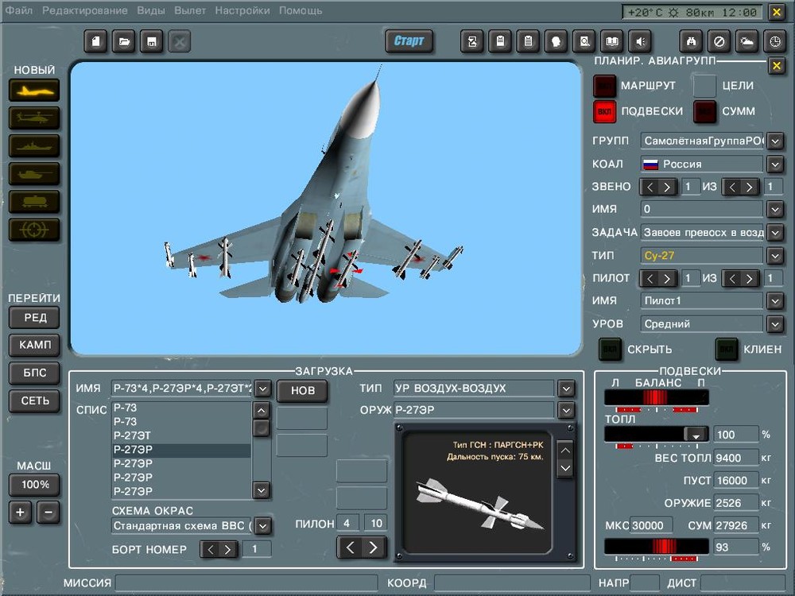The height and width of the screenshot is (596, 795).
Task: Open the Настройки menu
Action: point(242,10)
